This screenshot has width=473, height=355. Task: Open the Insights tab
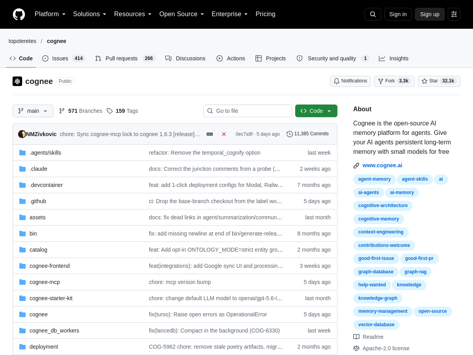coord(393,58)
